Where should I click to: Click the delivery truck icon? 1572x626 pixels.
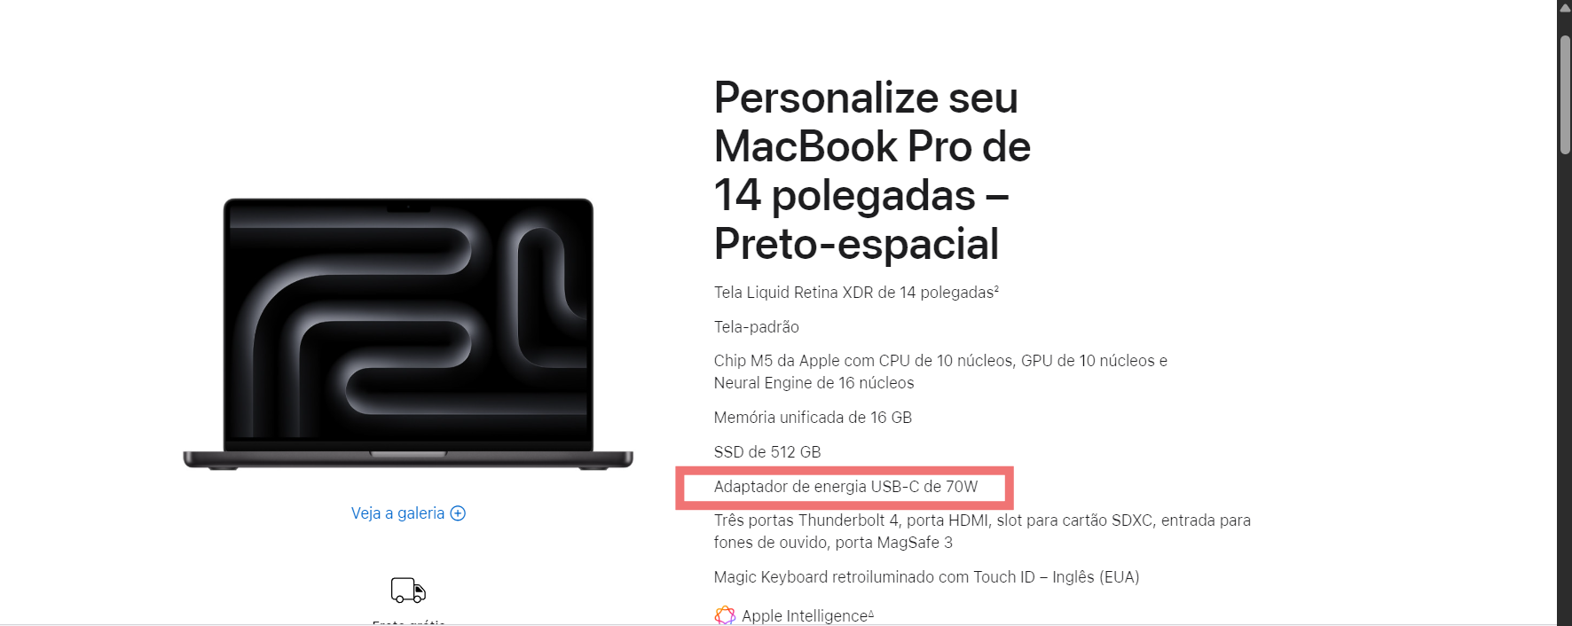(408, 590)
